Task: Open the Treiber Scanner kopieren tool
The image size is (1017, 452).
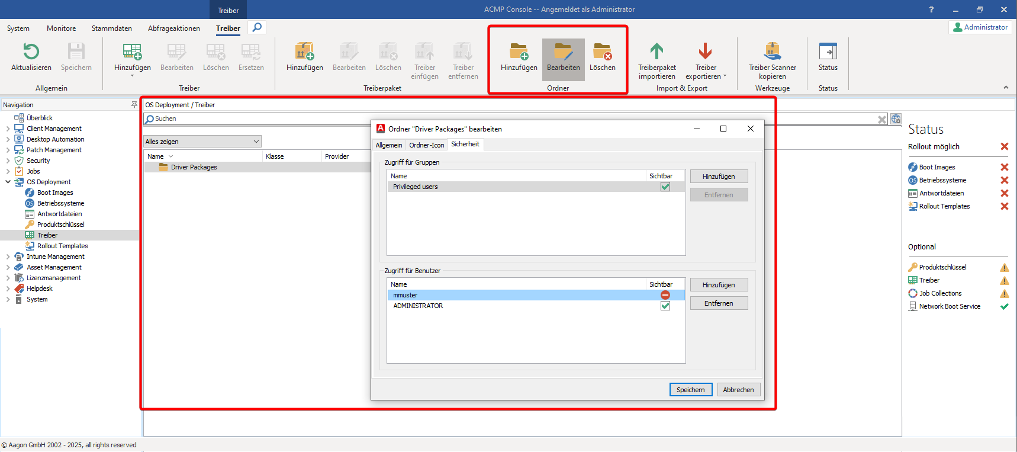Action: click(x=772, y=52)
